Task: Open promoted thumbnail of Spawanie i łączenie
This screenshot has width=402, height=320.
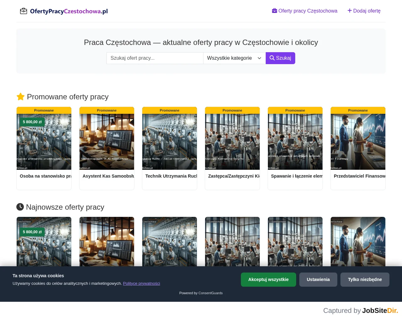Action: tap(295, 142)
